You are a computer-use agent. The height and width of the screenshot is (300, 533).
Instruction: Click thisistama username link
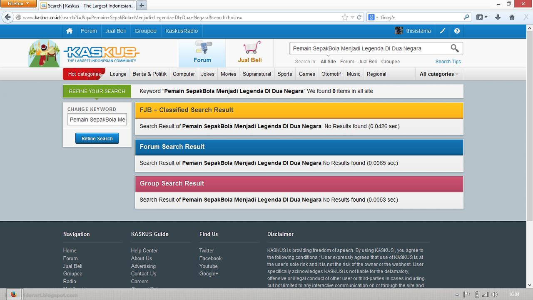[x=418, y=31]
